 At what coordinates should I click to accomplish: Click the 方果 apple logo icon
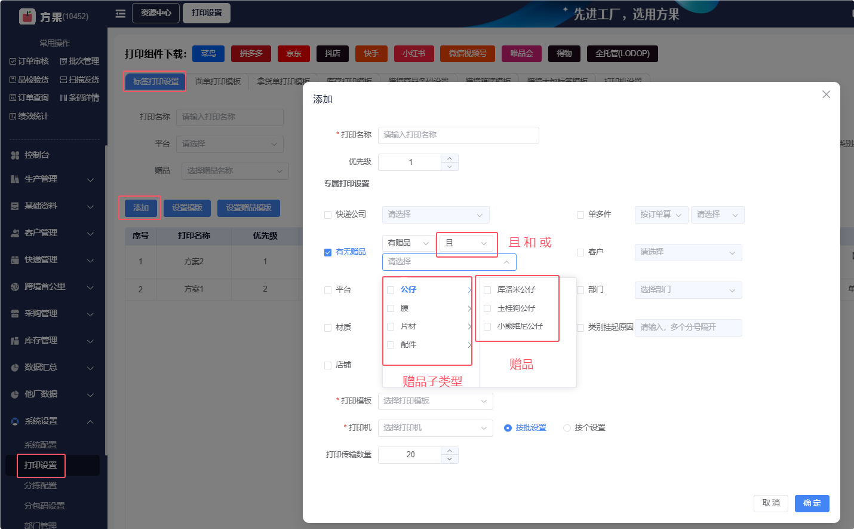(27, 16)
